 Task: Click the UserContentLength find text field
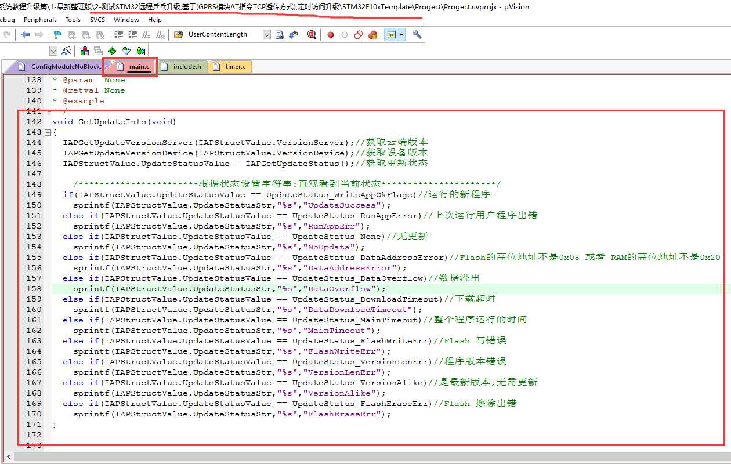pyautogui.click(x=224, y=35)
